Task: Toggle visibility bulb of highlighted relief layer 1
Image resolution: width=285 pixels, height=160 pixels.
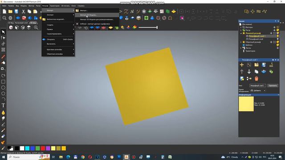Action: pos(277,36)
